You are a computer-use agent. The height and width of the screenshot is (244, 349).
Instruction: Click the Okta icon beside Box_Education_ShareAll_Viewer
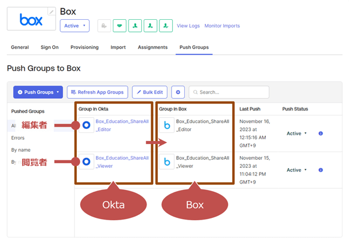86,162
